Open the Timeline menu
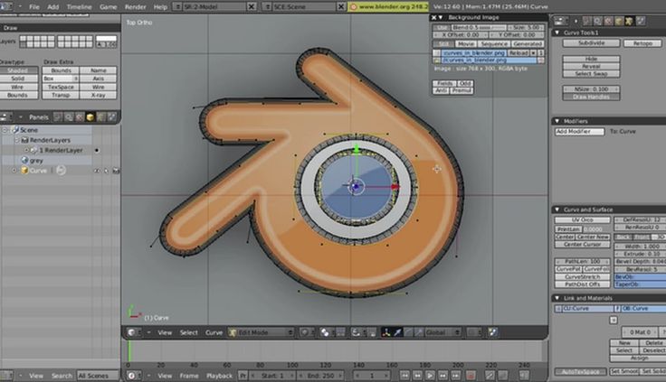Viewport: 666px width, 382px height. pos(79,7)
